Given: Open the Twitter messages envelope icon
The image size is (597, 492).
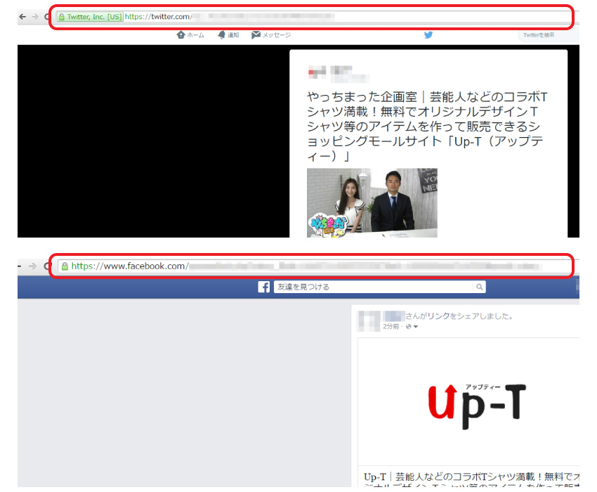Looking at the screenshot, I should tap(256, 35).
